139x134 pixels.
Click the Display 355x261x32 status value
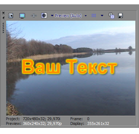98,123
